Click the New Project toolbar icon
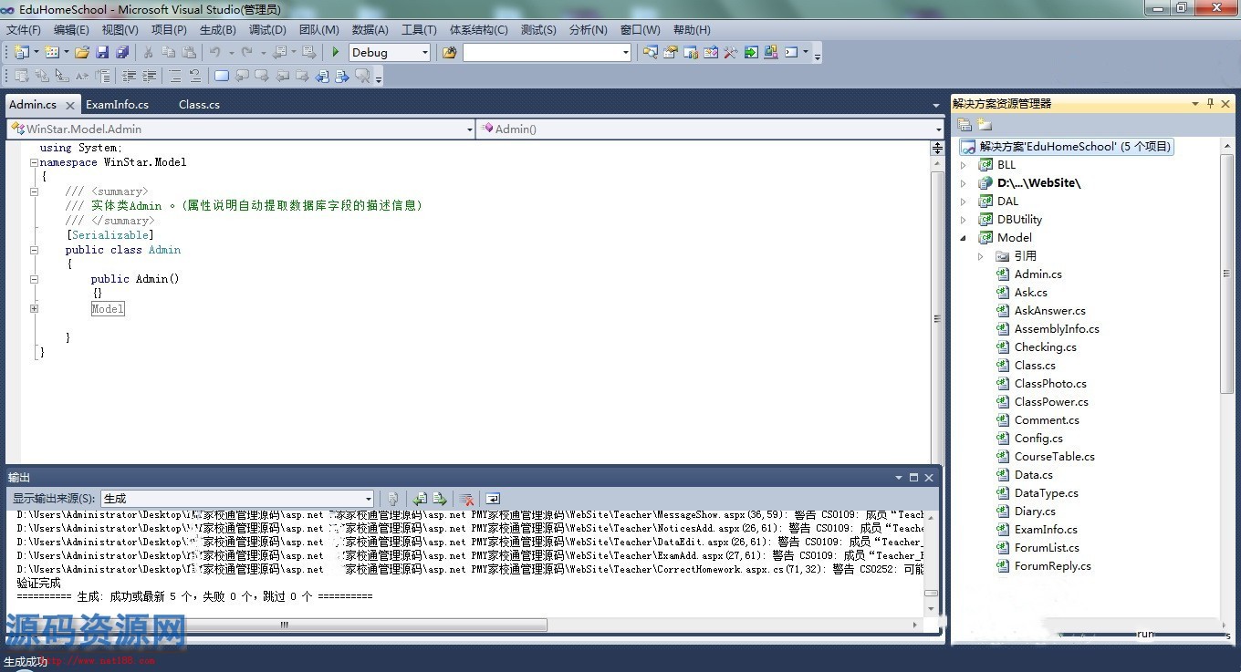The image size is (1241, 672). (x=21, y=52)
